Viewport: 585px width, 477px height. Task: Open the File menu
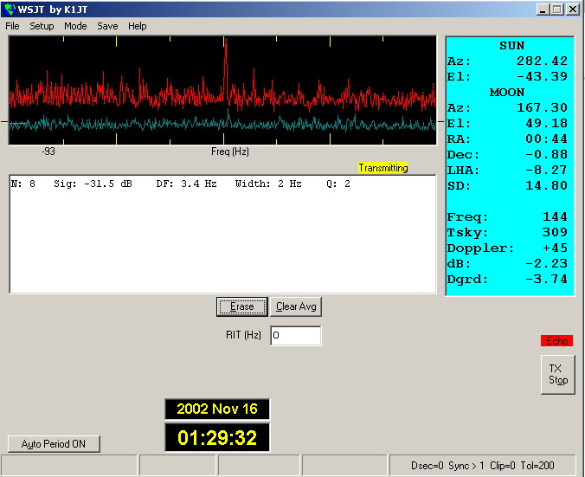pos(12,26)
